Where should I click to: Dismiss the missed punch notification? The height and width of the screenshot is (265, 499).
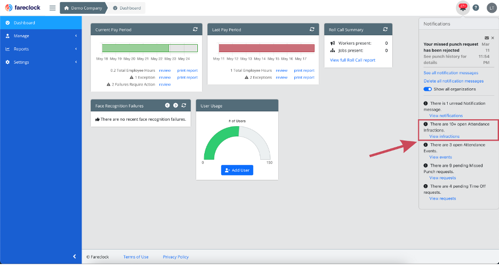click(493, 38)
